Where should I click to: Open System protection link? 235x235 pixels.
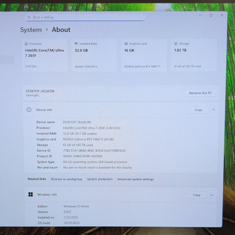[x=100, y=179]
